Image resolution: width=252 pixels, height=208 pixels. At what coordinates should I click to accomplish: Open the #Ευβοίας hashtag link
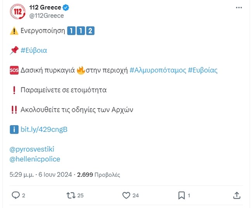203,70
